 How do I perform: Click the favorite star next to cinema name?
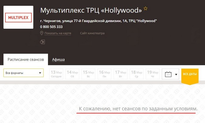(x=146, y=9)
